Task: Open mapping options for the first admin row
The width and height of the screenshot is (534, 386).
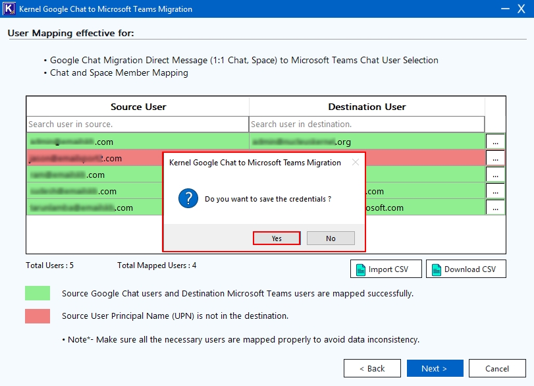Action: tap(495, 142)
